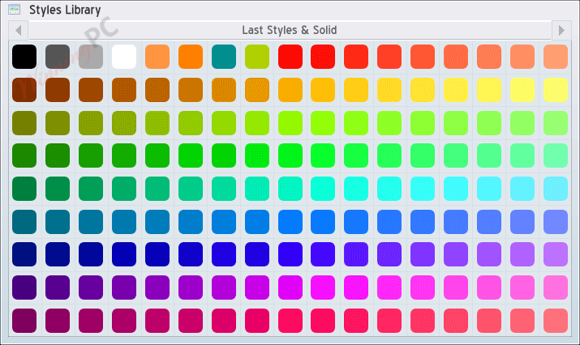
Task: Select the peach swatch ending the top row
Action: [x=556, y=57]
